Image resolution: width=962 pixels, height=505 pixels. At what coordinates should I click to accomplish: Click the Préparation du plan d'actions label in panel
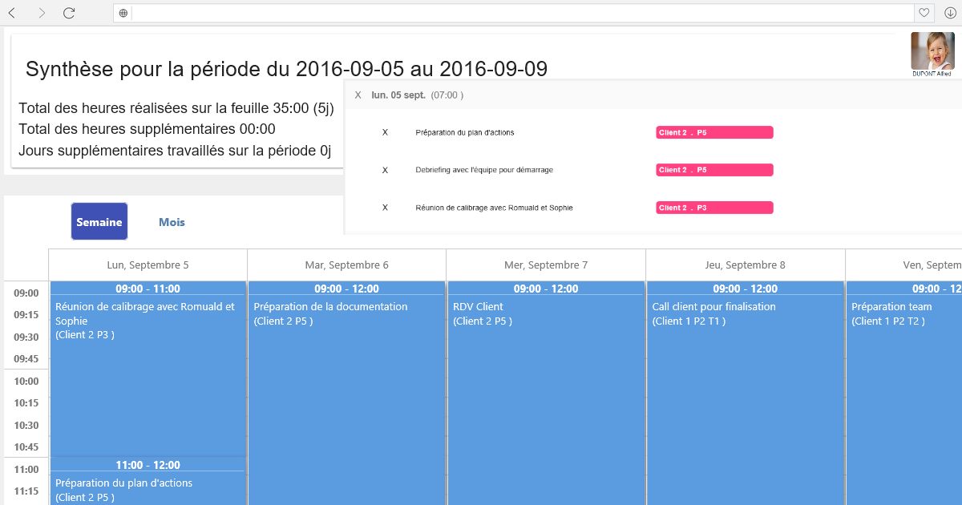(465, 132)
